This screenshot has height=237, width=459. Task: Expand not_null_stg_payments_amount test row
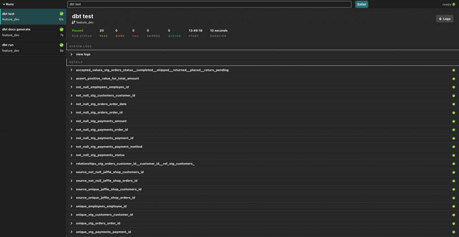72,121
